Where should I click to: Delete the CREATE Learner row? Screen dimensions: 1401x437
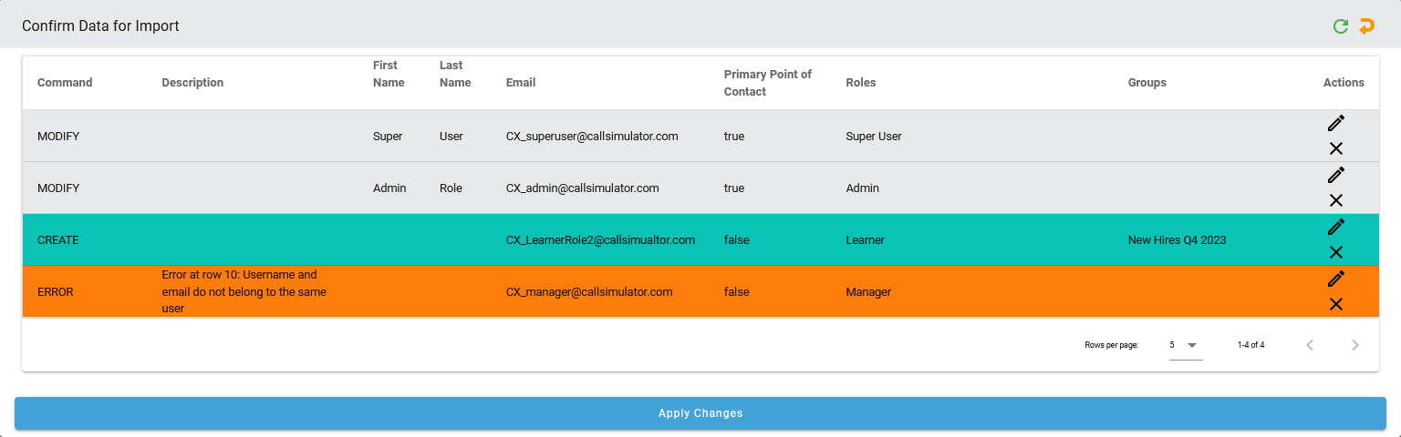[x=1336, y=252]
